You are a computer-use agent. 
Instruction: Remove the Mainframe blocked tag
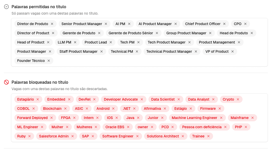pyautogui.click(x=253, y=118)
